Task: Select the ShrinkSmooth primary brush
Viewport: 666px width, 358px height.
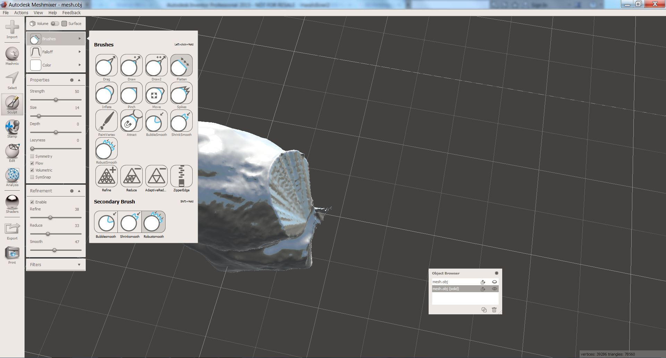Action: coord(181,121)
